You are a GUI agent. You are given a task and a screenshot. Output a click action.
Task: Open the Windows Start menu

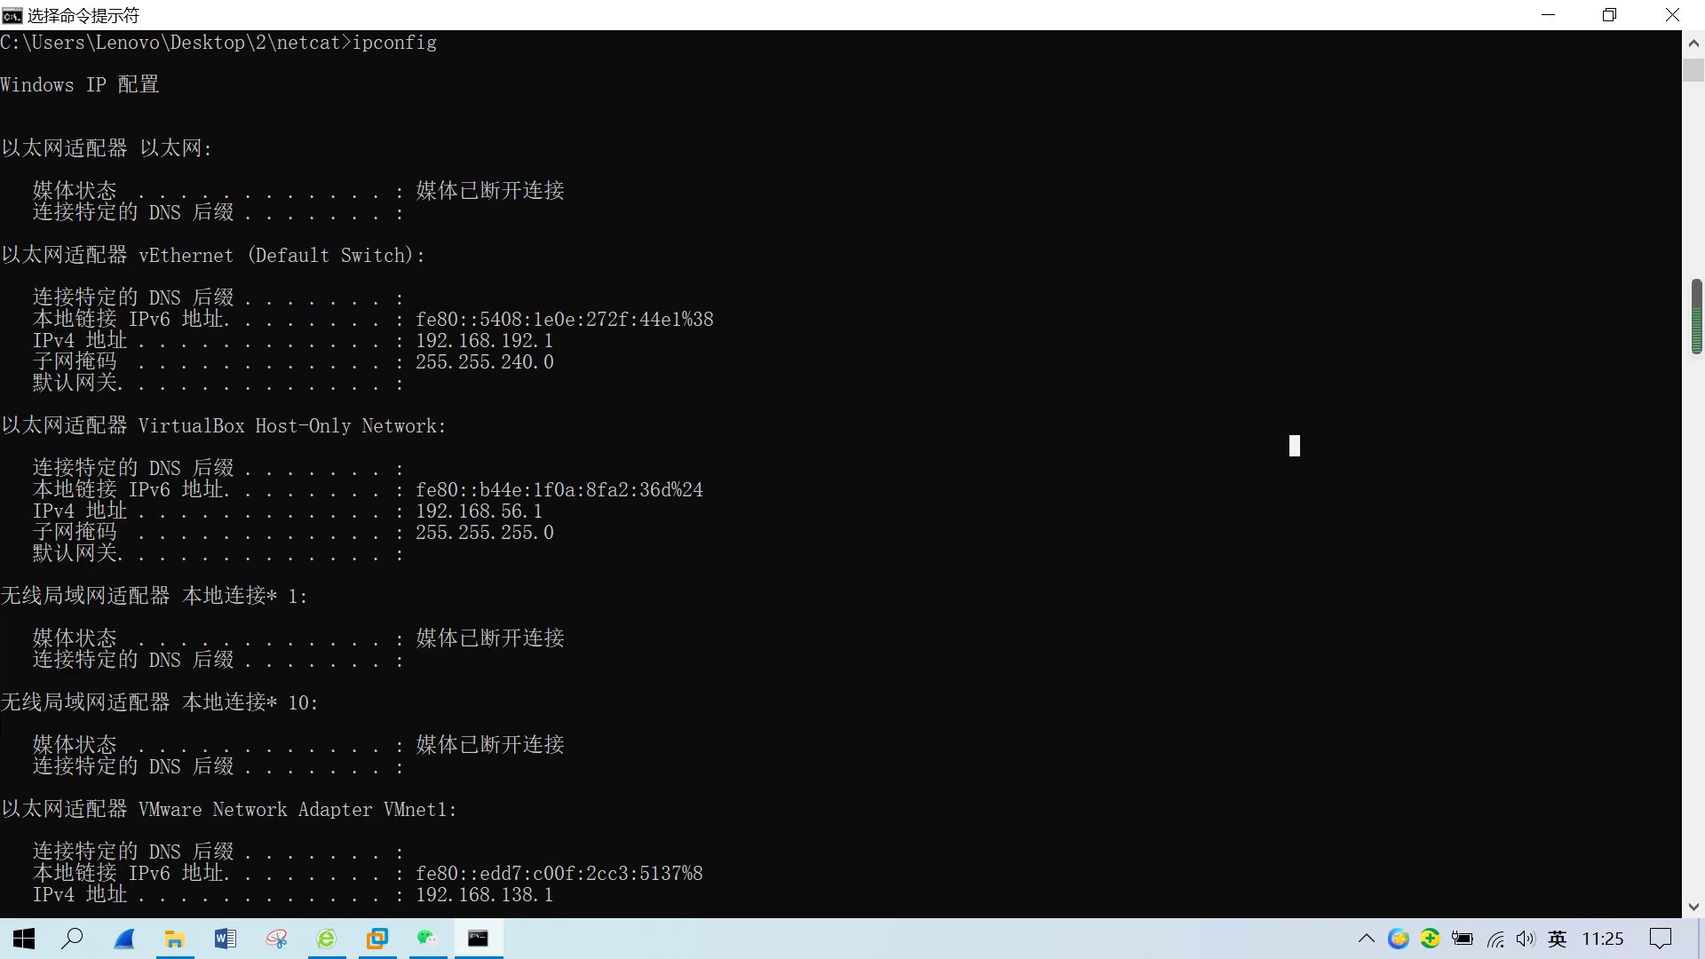(24, 939)
